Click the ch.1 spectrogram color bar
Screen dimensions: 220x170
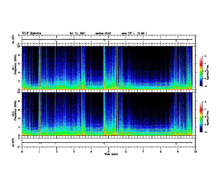point(201,71)
